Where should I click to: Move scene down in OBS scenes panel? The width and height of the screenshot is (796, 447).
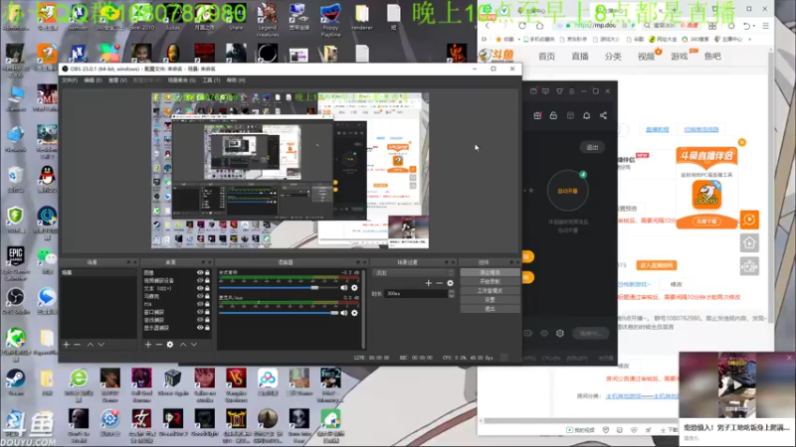pyautogui.click(x=101, y=344)
